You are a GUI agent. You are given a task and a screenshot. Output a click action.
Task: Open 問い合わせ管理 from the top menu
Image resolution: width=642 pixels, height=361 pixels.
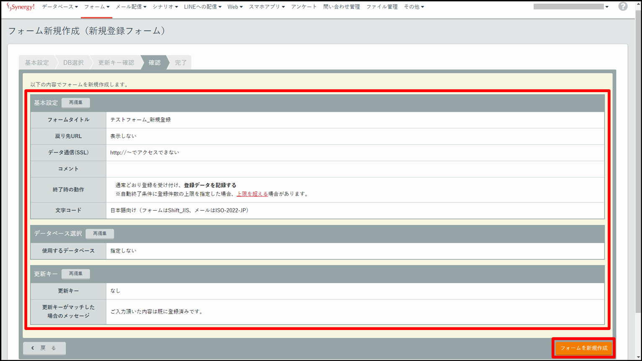(342, 7)
